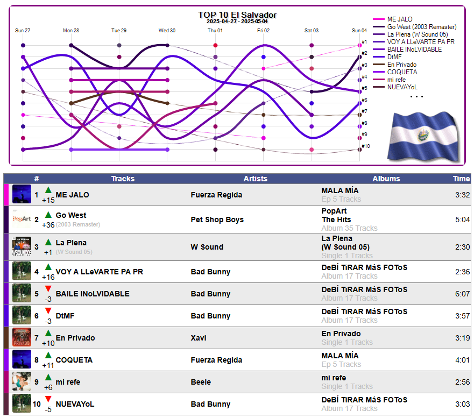Select NUEVAYoL in the chart legend
Image resolution: width=474 pixels, height=418 pixels.
click(402, 87)
